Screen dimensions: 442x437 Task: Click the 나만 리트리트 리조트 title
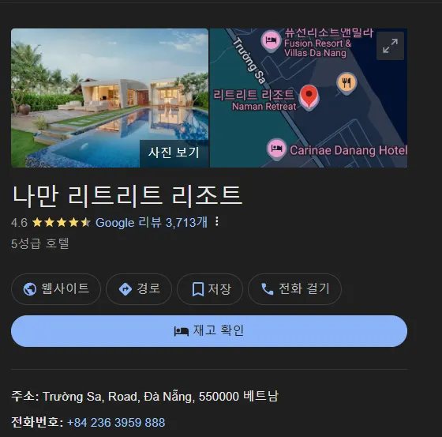127,196
